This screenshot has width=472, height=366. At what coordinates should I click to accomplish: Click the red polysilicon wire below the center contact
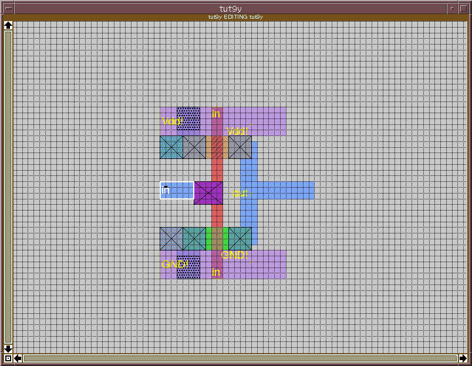click(217, 216)
